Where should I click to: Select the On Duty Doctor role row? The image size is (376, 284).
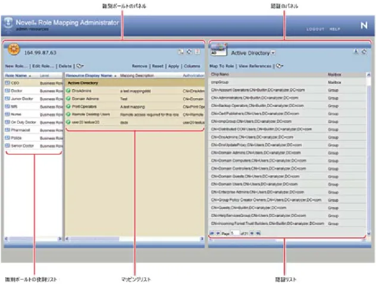(x=33, y=122)
